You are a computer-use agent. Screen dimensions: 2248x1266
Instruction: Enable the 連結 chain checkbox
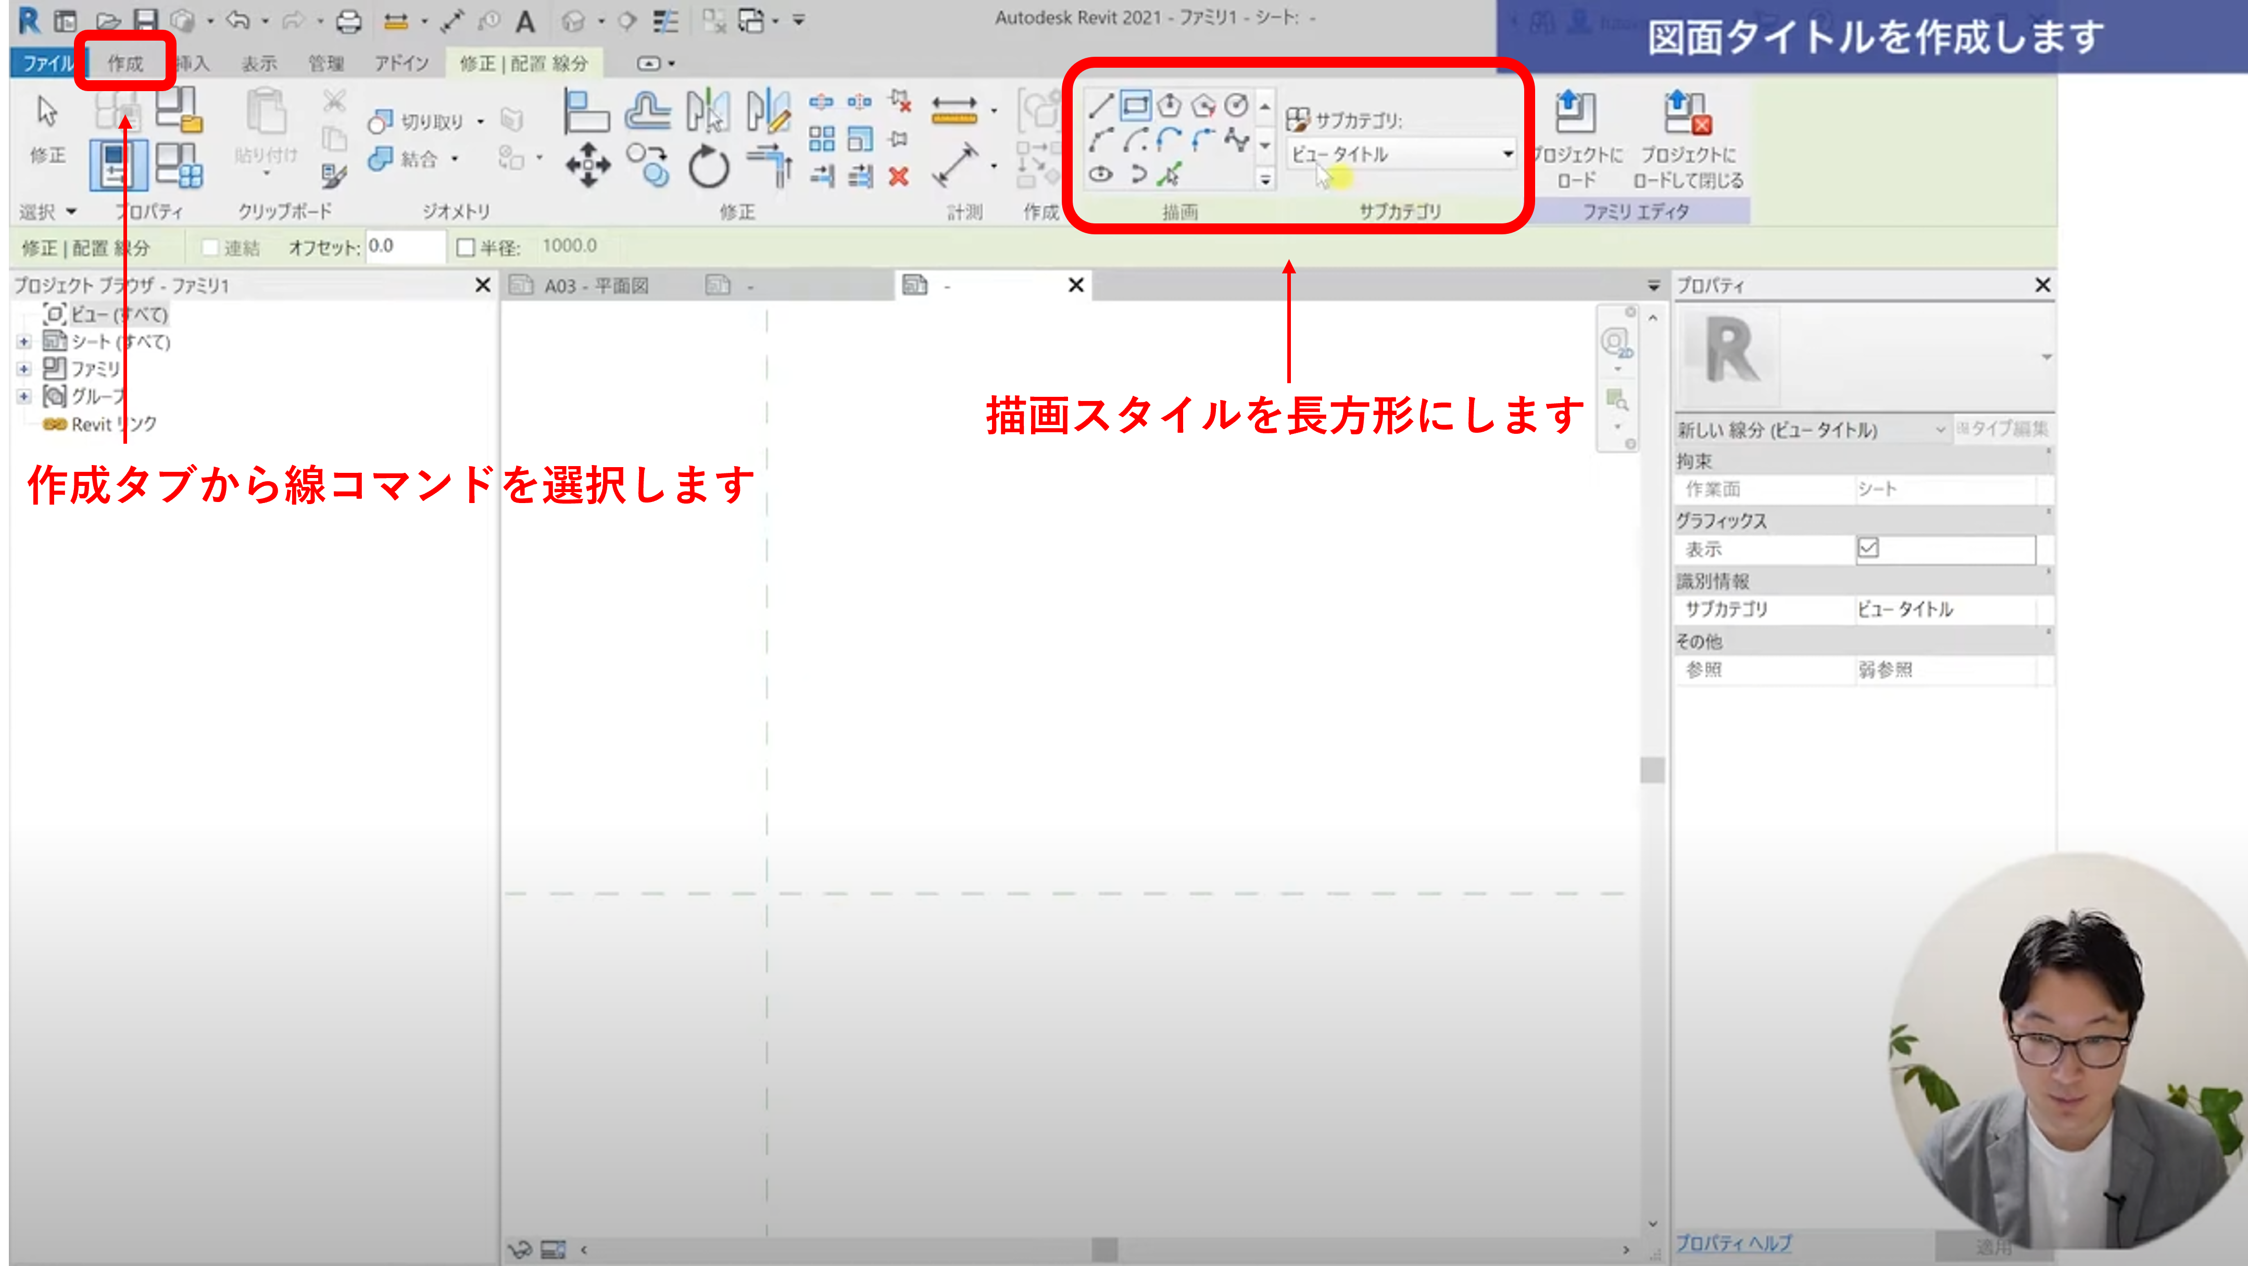pos(209,248)
